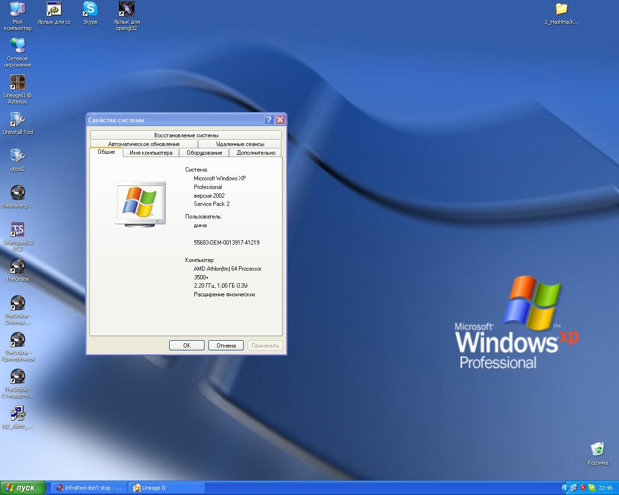Open the пуск start menu
Image resolution: width=619 pixels, height=495 pixels.
(x=23, y=488)
